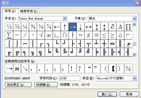Select the summation Sigma symbol
The height and width of the screenshot is (98, 141).
tap(9, 35)
